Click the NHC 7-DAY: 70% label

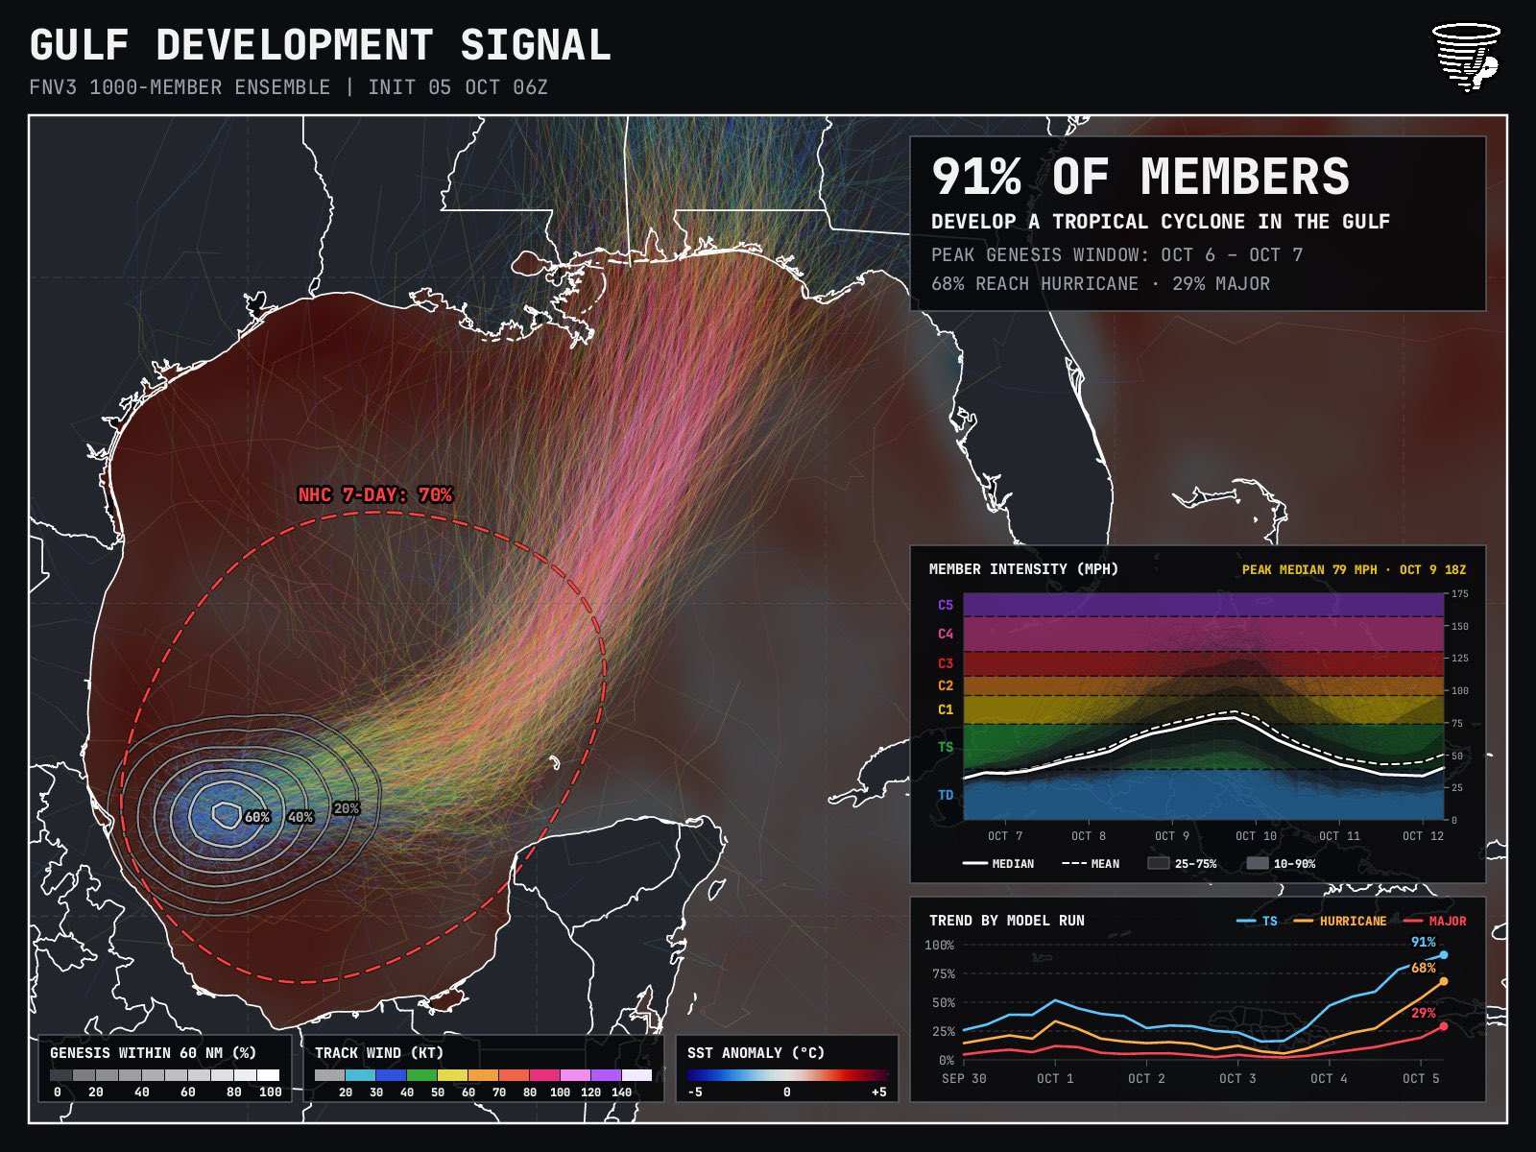point(375,495)
